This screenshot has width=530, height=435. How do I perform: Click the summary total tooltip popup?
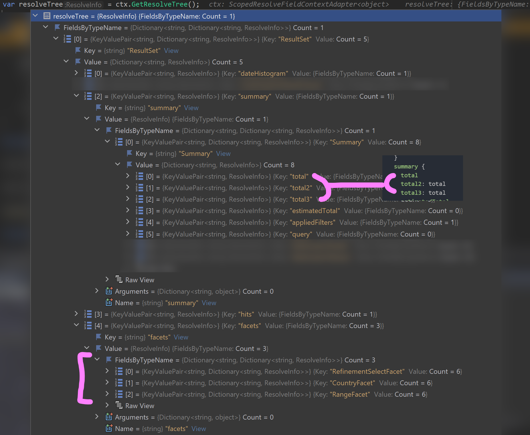[423, 177]
